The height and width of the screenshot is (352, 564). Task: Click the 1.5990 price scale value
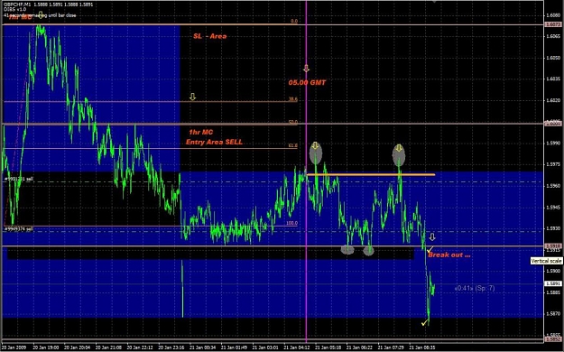(x=553, y=144)
